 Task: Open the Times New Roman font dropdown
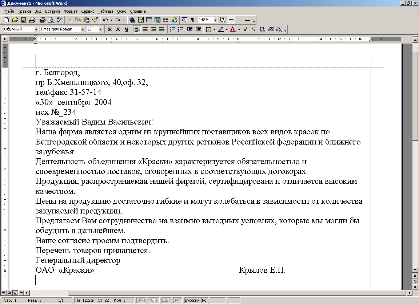click(83, 29)
